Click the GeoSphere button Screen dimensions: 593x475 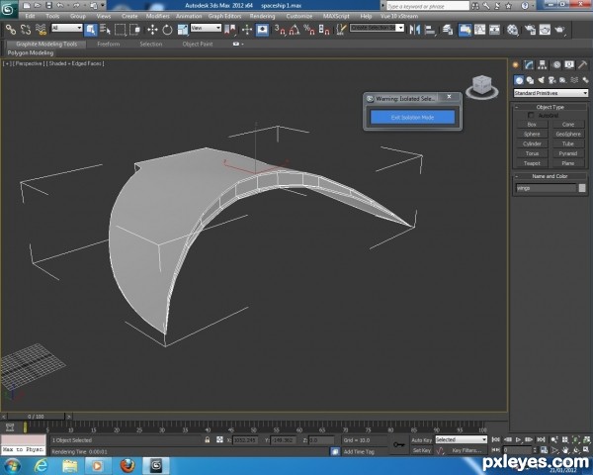[568, 135]
